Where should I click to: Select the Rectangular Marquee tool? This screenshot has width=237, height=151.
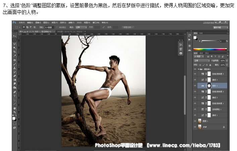[14, 40]
